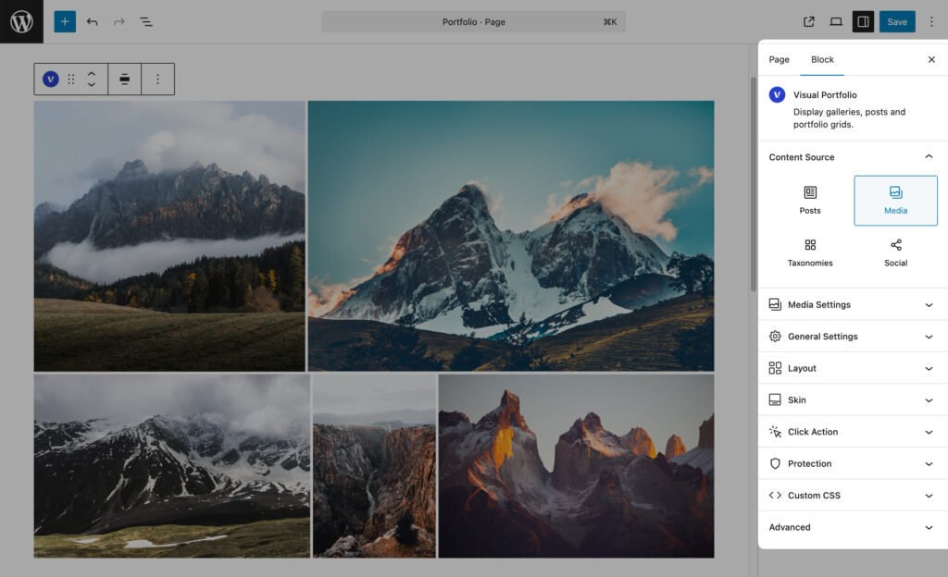The height and width of the screenshot is (577, 948).
Task: Collapse the Content Source section
Action: [x=929, y=157]
